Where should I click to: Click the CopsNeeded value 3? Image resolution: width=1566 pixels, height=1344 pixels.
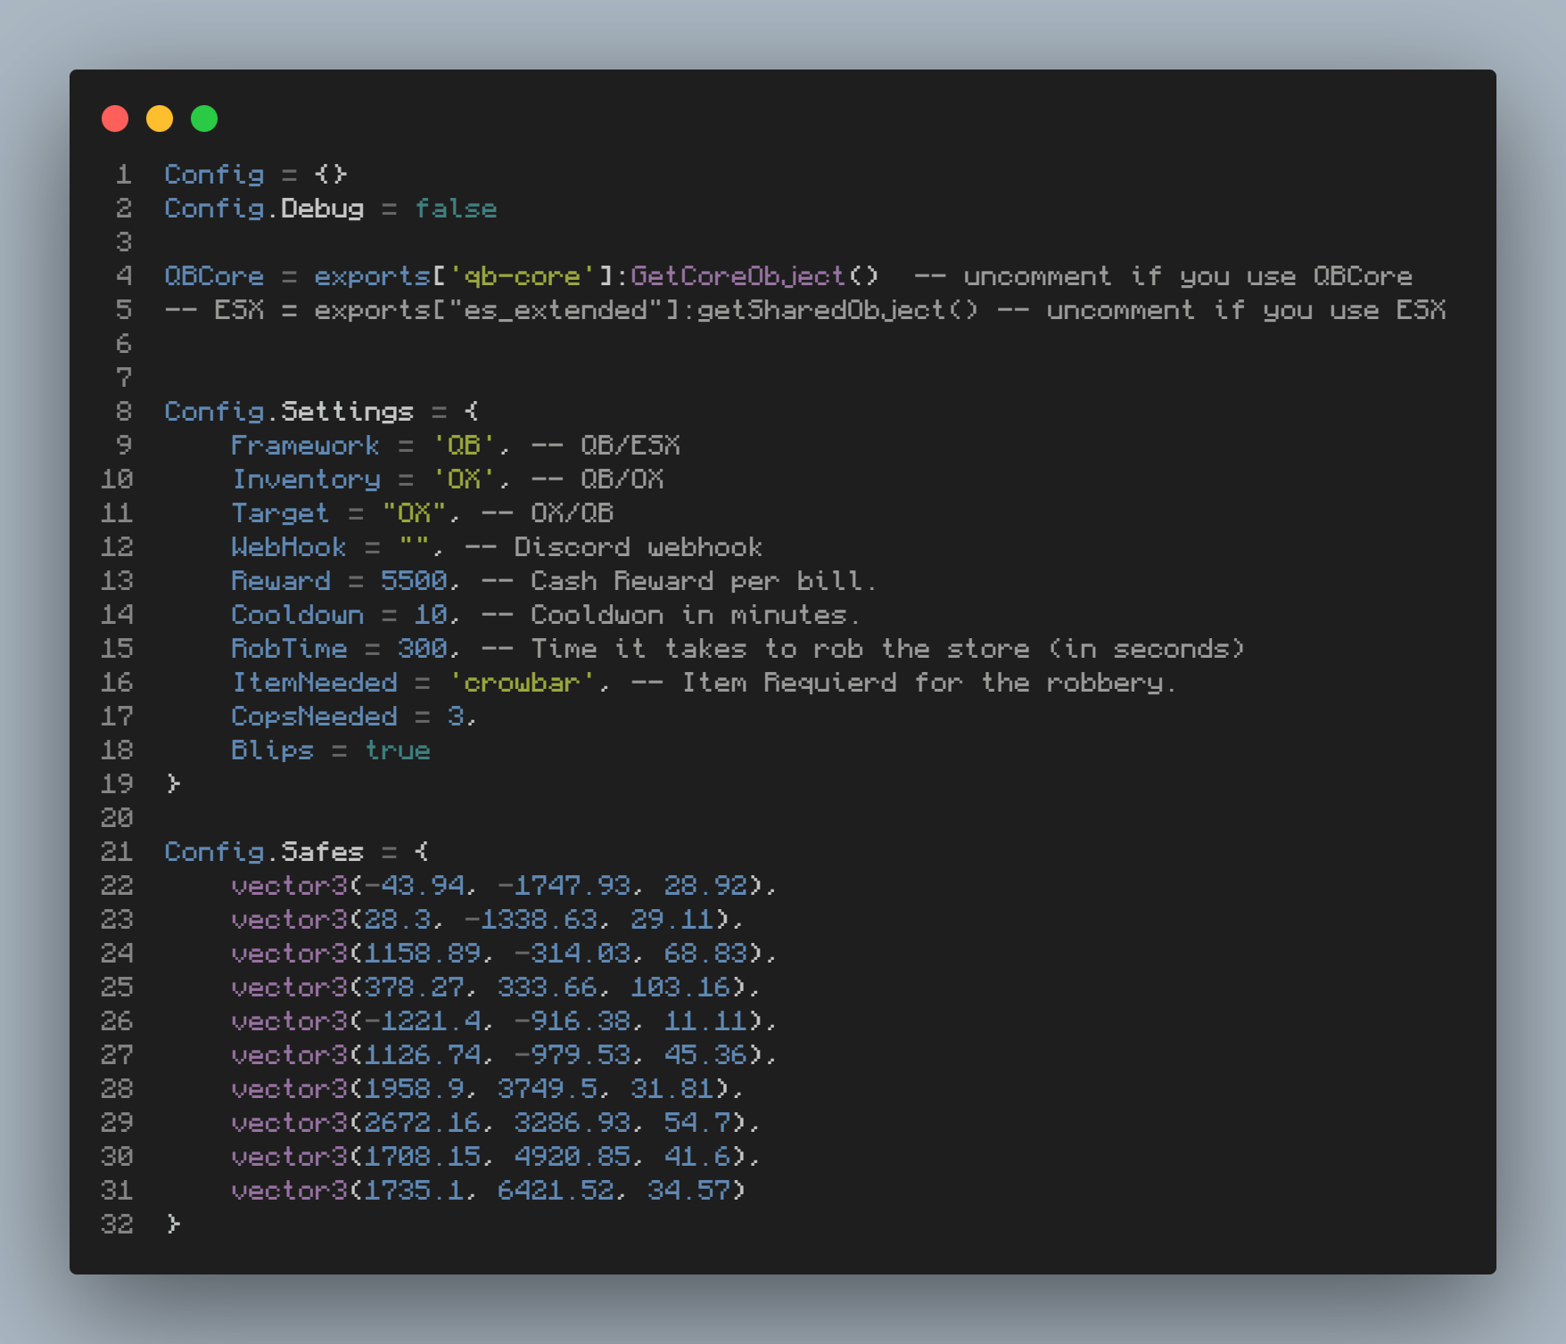pyautogui.click(x=456, y=717)
